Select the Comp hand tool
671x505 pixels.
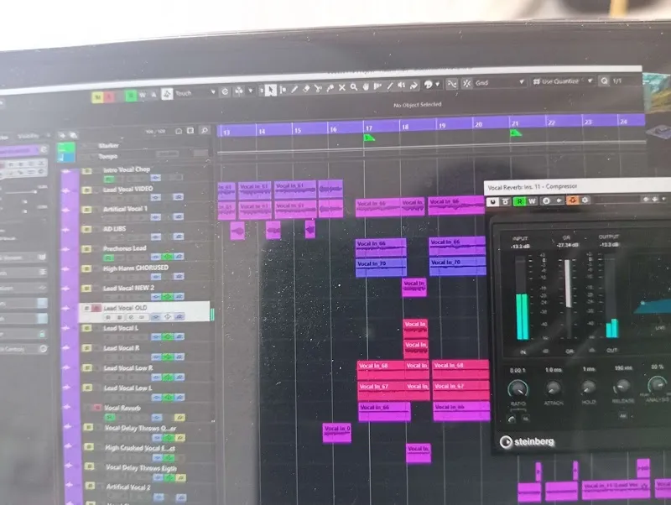366,86
